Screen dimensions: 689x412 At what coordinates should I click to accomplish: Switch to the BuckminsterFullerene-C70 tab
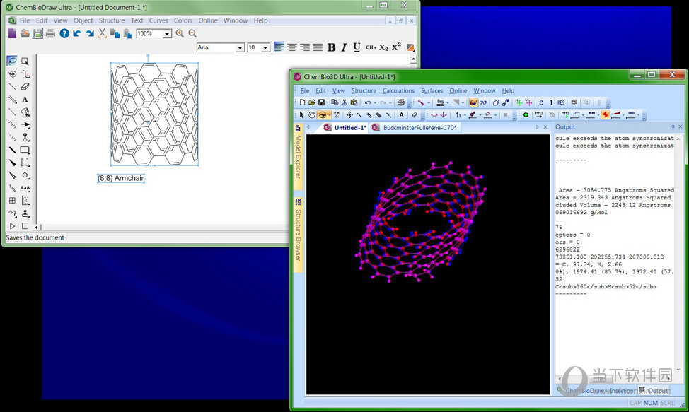pyautogui.click(x=415, y=128)
